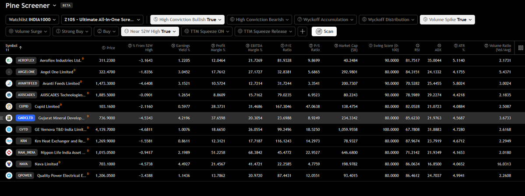
Task: Click Cupid P/E ratio 167.3046
Action: tap(283, 106)
